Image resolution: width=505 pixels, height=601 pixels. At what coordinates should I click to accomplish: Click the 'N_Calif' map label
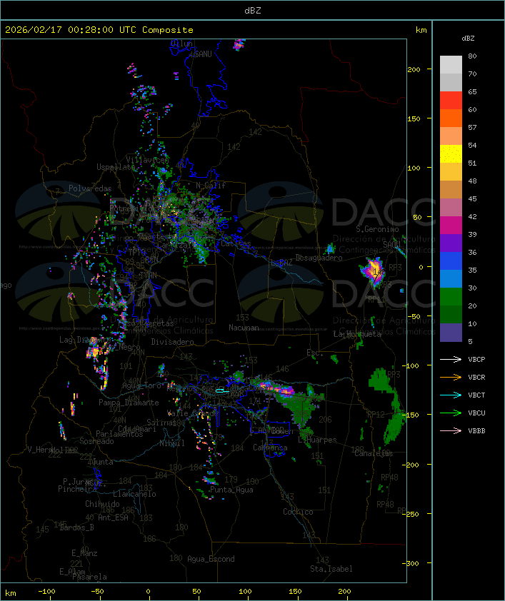[x=211, y=186]
